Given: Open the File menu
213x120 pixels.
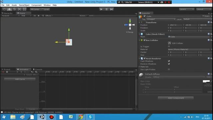Looking at the screenshot, I should tap(3, 5).
